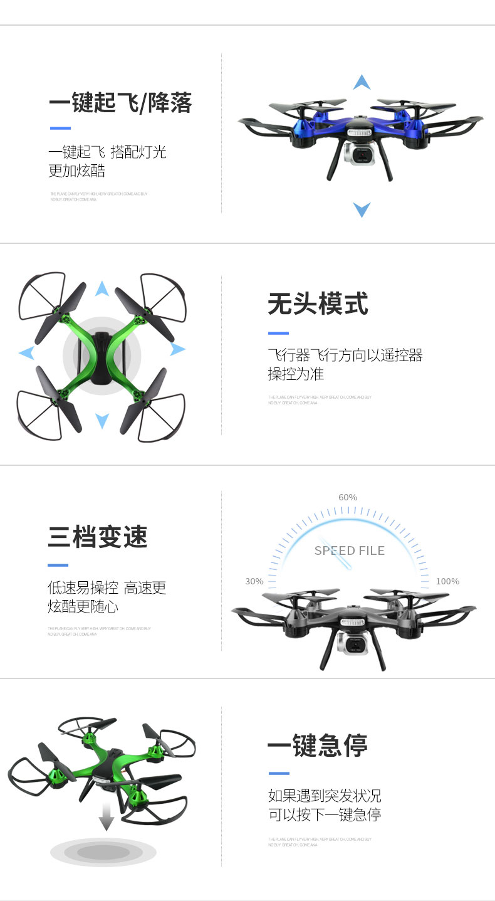The width and height of the screenshot is (495, 901).
Task: Select the 无头模式 heading
Action: coord(318,304)
